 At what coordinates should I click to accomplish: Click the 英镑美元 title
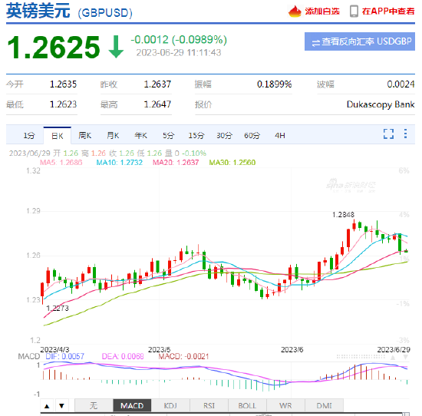pos(38,12)
